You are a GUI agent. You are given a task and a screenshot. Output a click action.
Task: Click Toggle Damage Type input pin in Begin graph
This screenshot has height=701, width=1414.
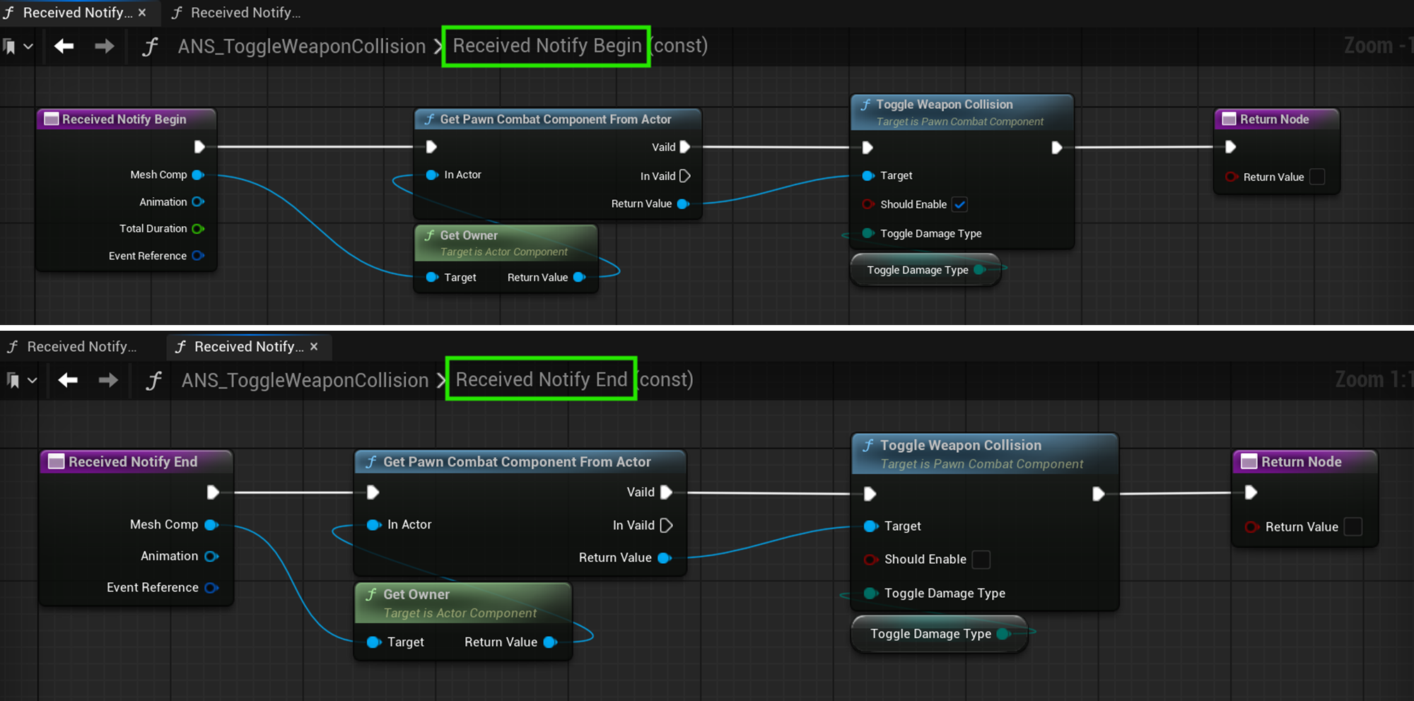[868, 233]
